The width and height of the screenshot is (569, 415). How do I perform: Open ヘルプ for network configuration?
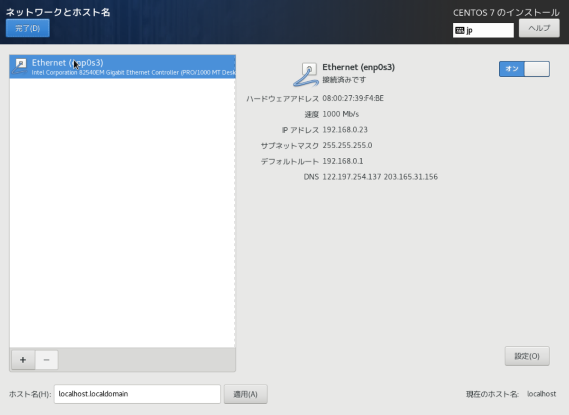click(x=539, y=28)
